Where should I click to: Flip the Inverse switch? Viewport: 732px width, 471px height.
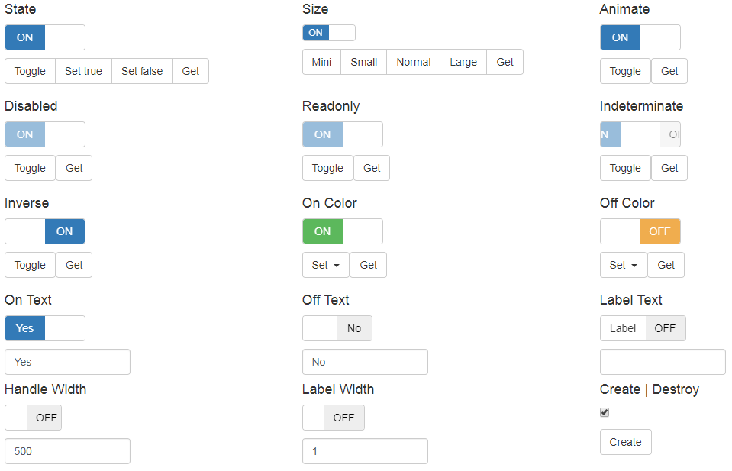pyautogui.click(x=44, y=231)
